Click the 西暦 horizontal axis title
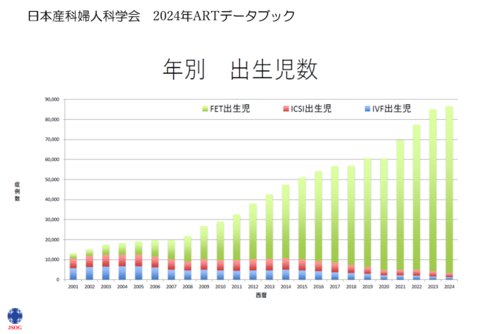 pos(261,295)
